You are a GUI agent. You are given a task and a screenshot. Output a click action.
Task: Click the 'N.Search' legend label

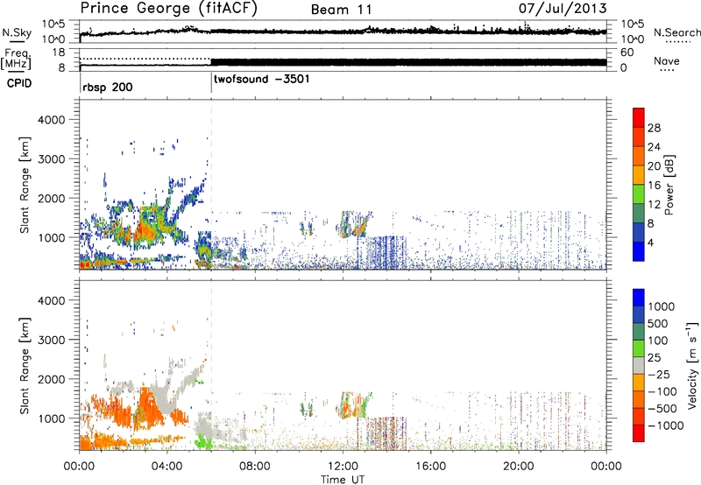676,32
